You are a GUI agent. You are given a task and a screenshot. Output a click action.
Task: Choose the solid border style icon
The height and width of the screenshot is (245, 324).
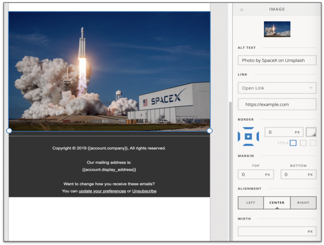[293, 143]
